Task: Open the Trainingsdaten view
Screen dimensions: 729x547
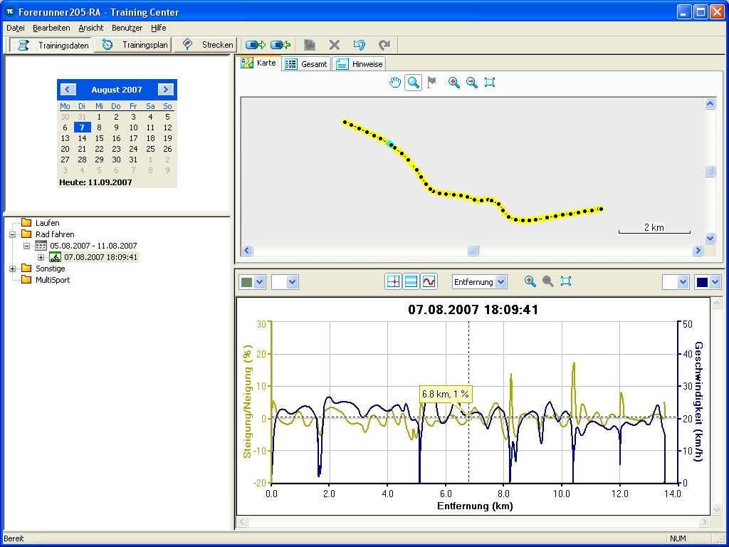Action: 51,45
